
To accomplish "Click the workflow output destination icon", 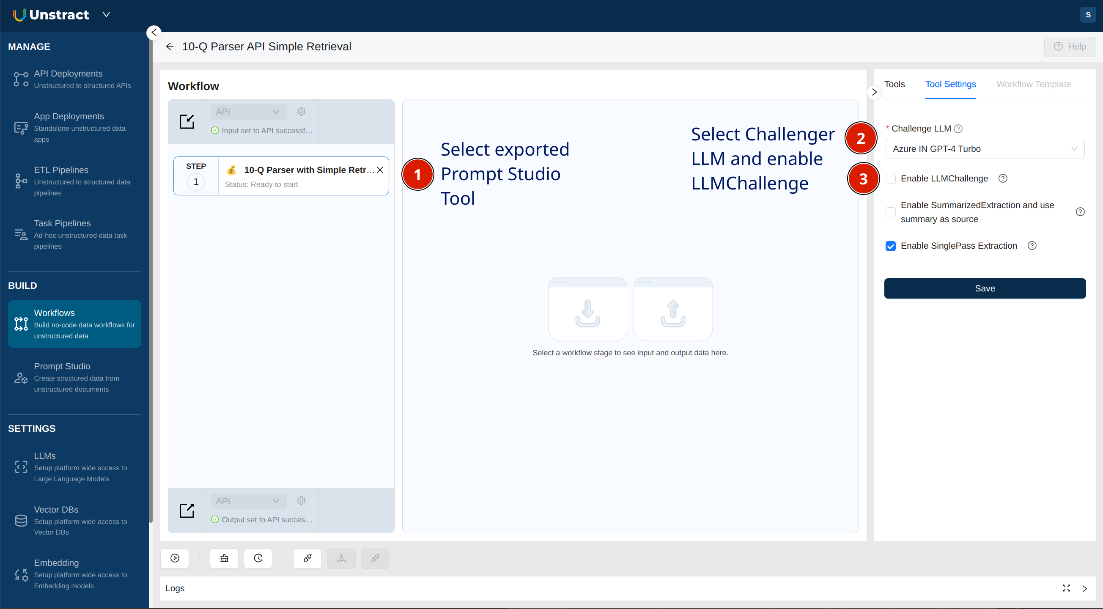I will [187, 510].
